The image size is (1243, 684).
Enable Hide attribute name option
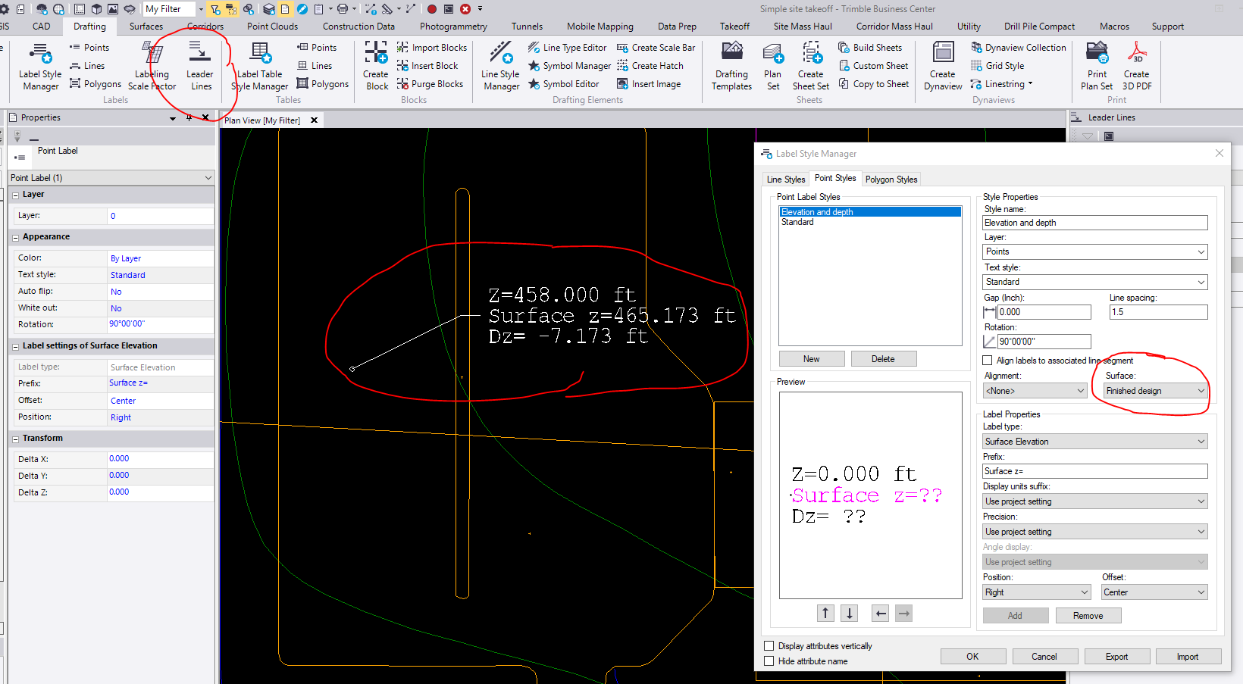click(769, 661)
